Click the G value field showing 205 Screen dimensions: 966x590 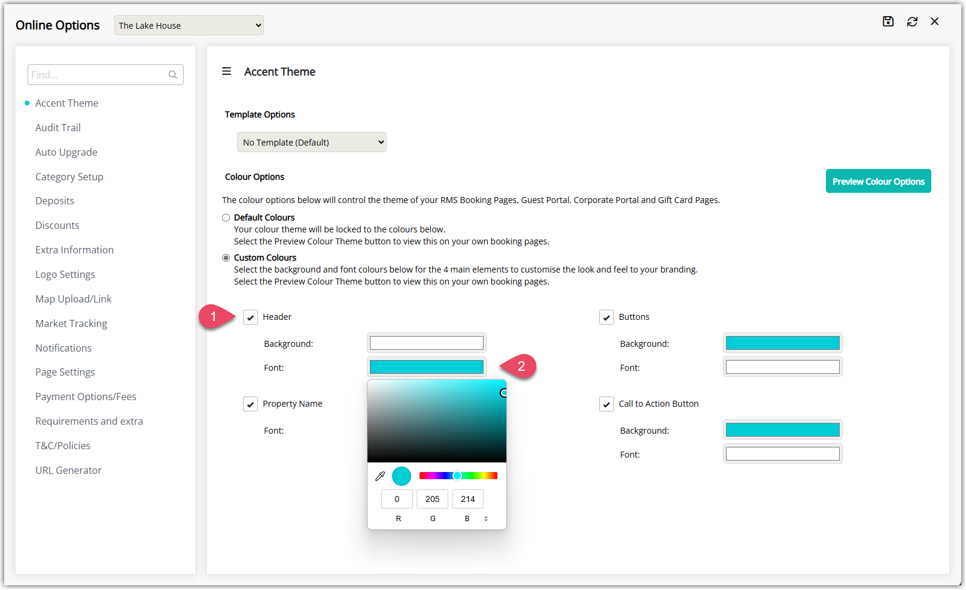[433, 499]
